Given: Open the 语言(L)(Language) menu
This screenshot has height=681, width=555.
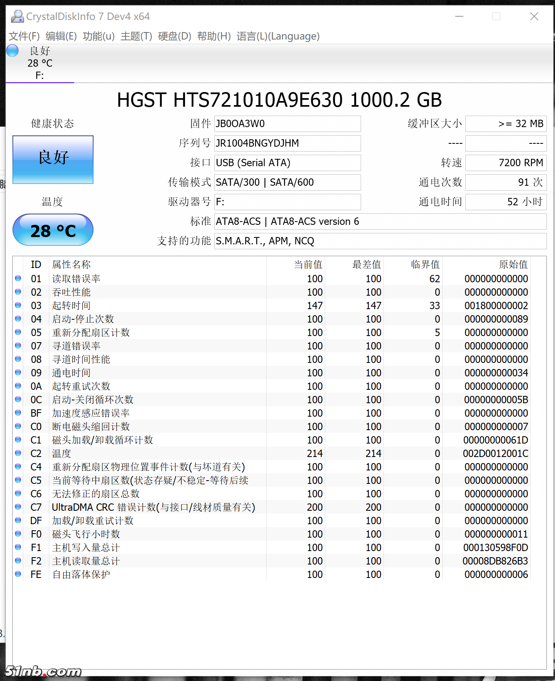Looking at the screenshot, I should [x=278, y=36].
